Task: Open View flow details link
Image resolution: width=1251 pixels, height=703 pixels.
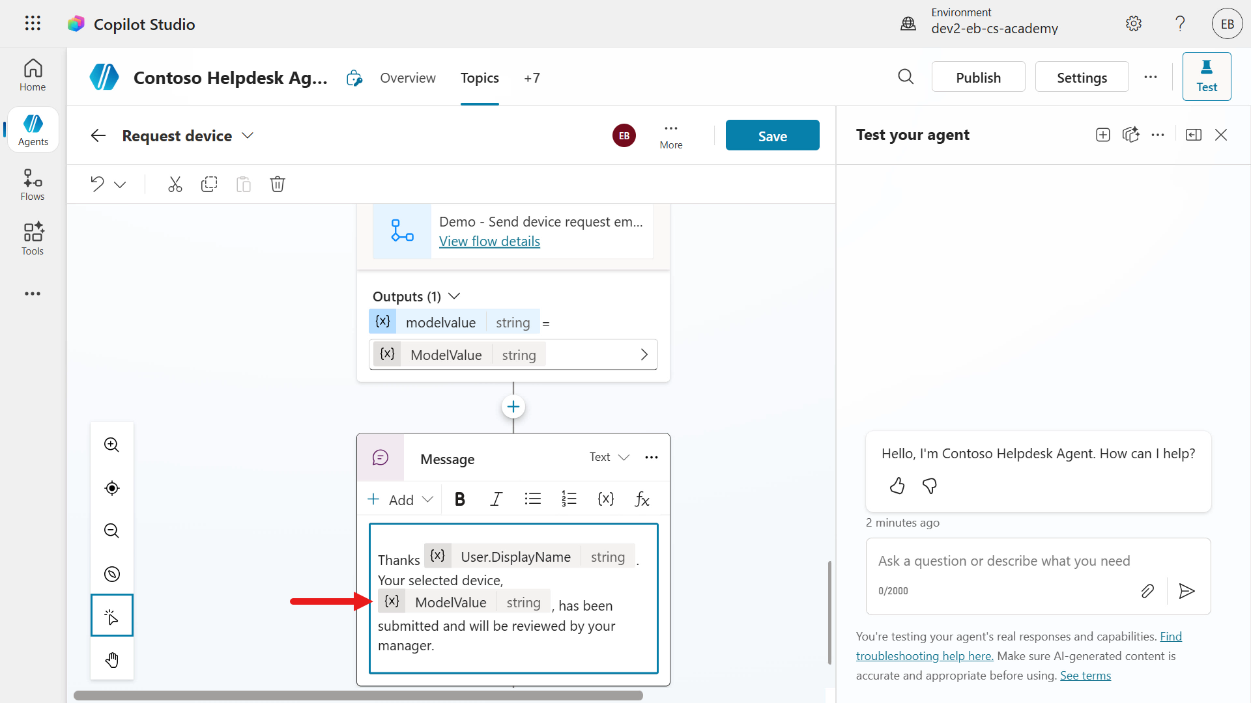Action: pyautogui.click(x=489, y=241)
